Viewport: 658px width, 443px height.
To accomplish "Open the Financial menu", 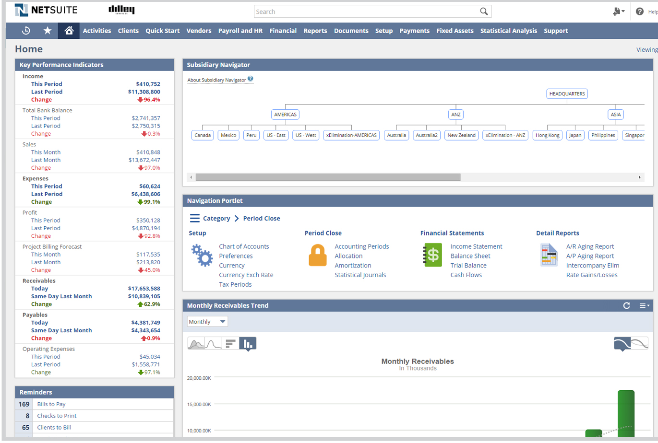I will click(283, 31).
